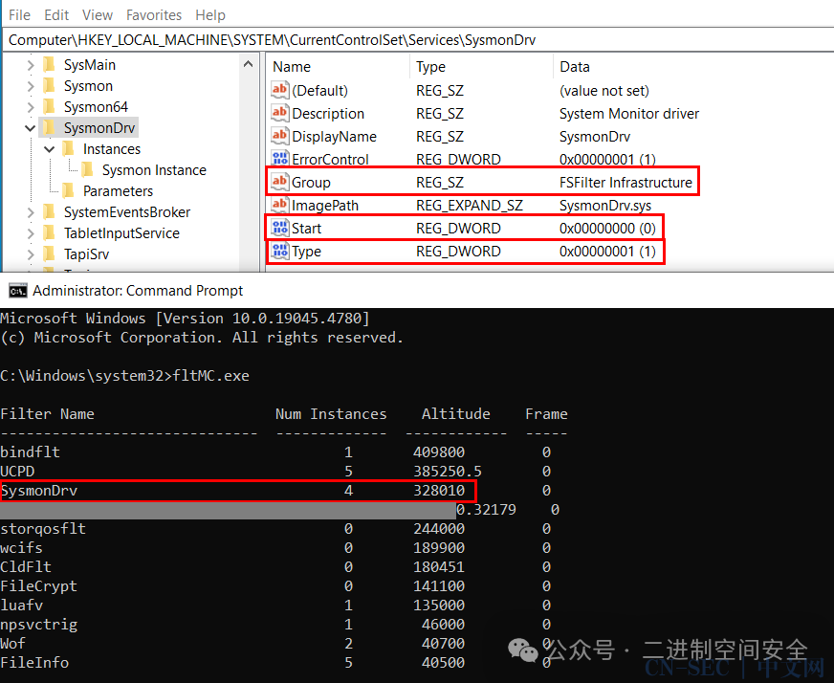
Task: Click the ImagePath string value icon
Action: pyautogui.click(x=280, y=205)
